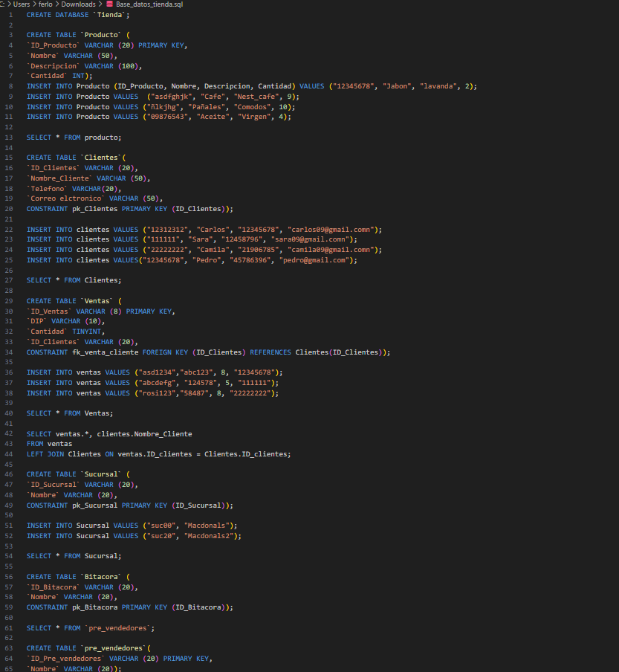619x672 pixels.
Task: Click the `ID_Sucursal` VARCHAR (20) line
Action: click(82, 484)
